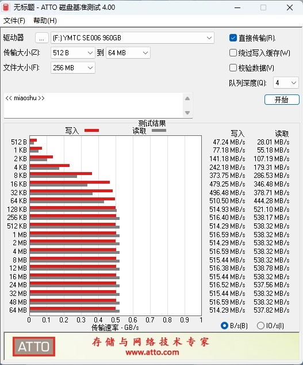Click the description box scroll down arrow

pos(187,113)
